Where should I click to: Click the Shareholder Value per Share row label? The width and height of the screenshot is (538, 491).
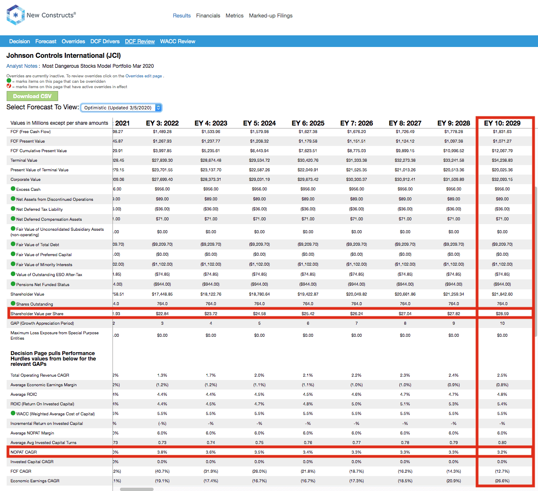coord(37,313)
